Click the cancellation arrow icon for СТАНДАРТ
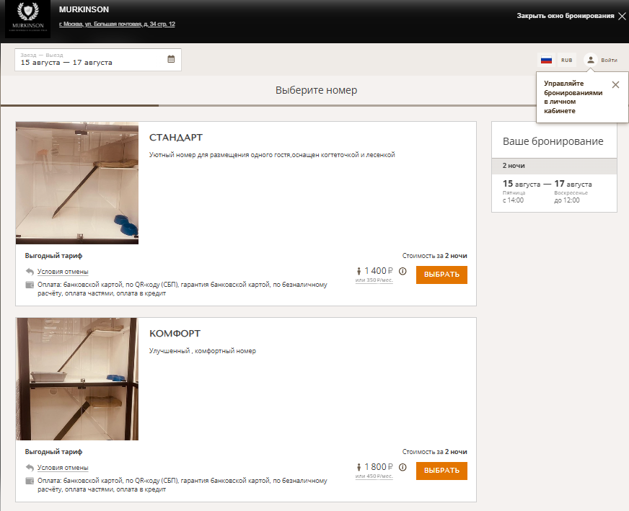Screen dimensions: 629x511 tap(30, 271)
